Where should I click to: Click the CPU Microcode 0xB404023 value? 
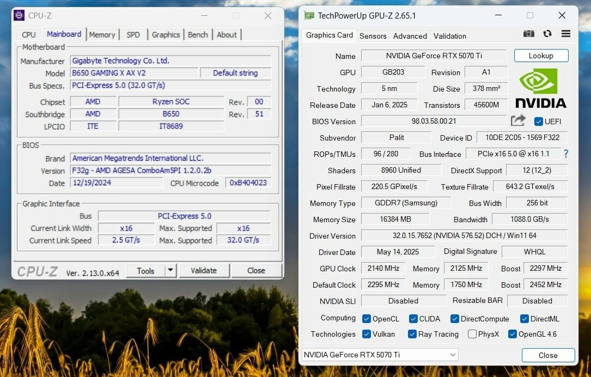(248, 183)
